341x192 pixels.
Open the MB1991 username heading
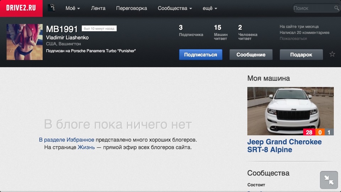click(x=62, y=29)
